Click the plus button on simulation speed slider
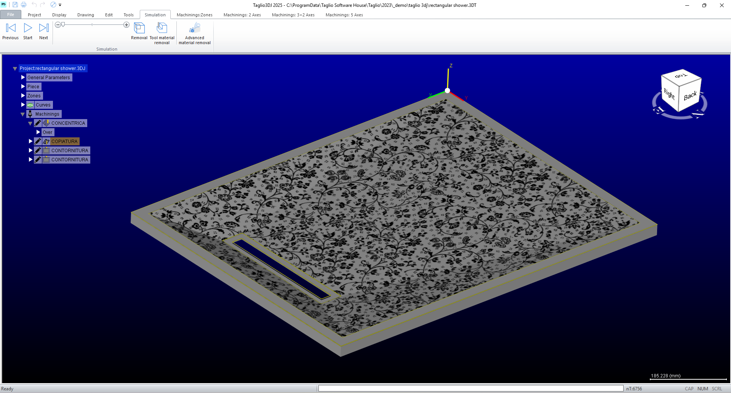This screenshot has height=393, width=731. (126, 25)
